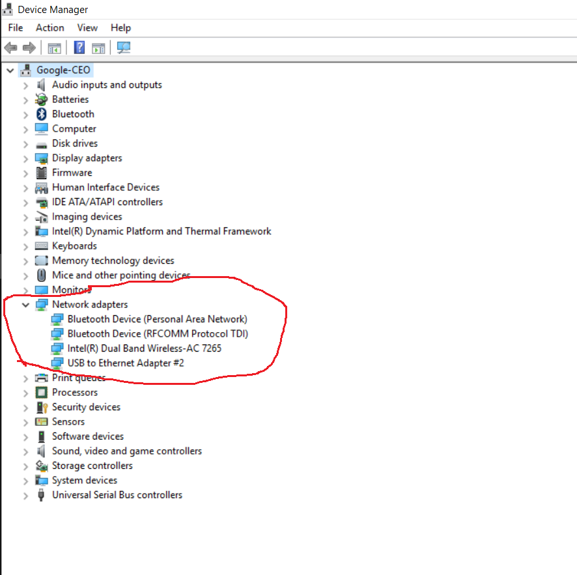Collapse the Network adapters category
577x575 pixels.
pos(25,304)
